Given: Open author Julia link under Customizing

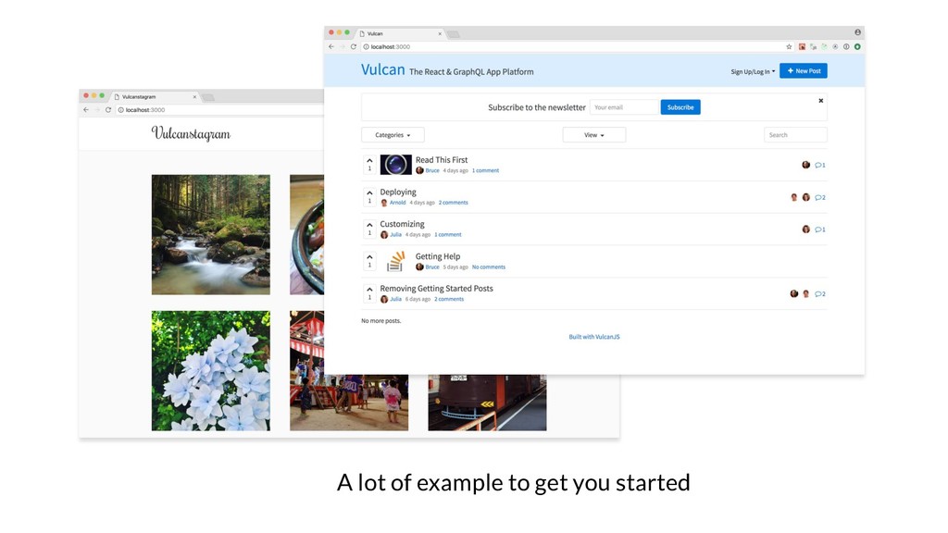Looking at the screenshot, I should (395, 234).
